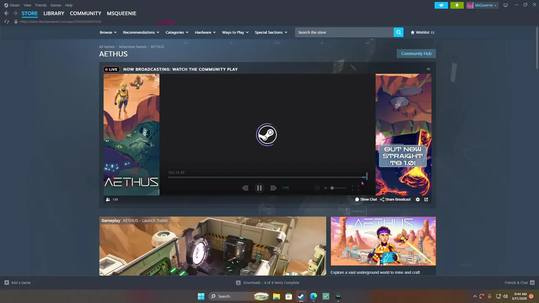Show hidden system tray icons
Screen dimensions: 539x303
475,296
